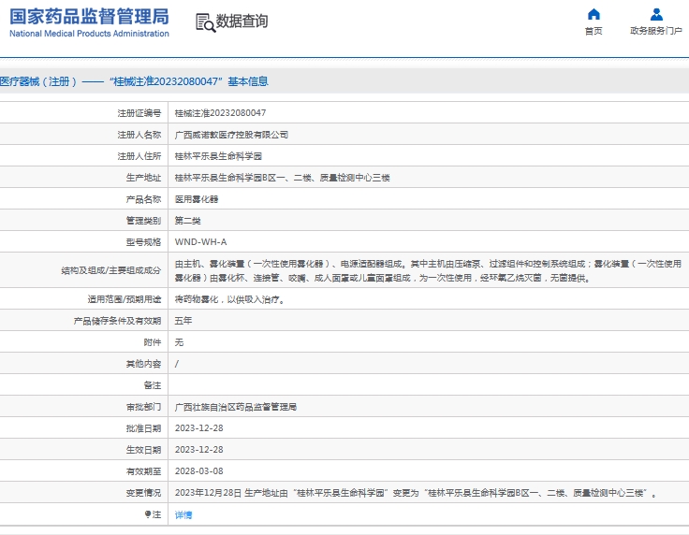
Task: Click the structure composition description text
Action: pos(428,270)
